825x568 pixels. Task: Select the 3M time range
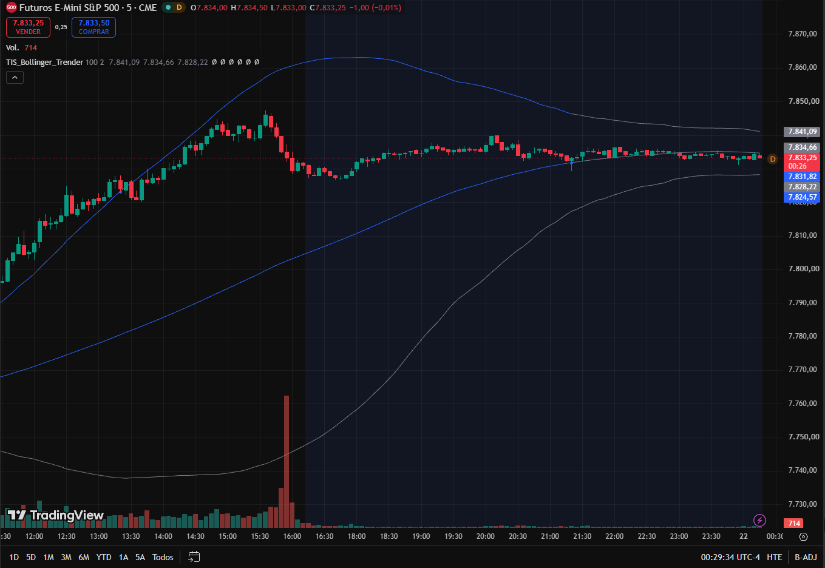[x=66, y=557]
